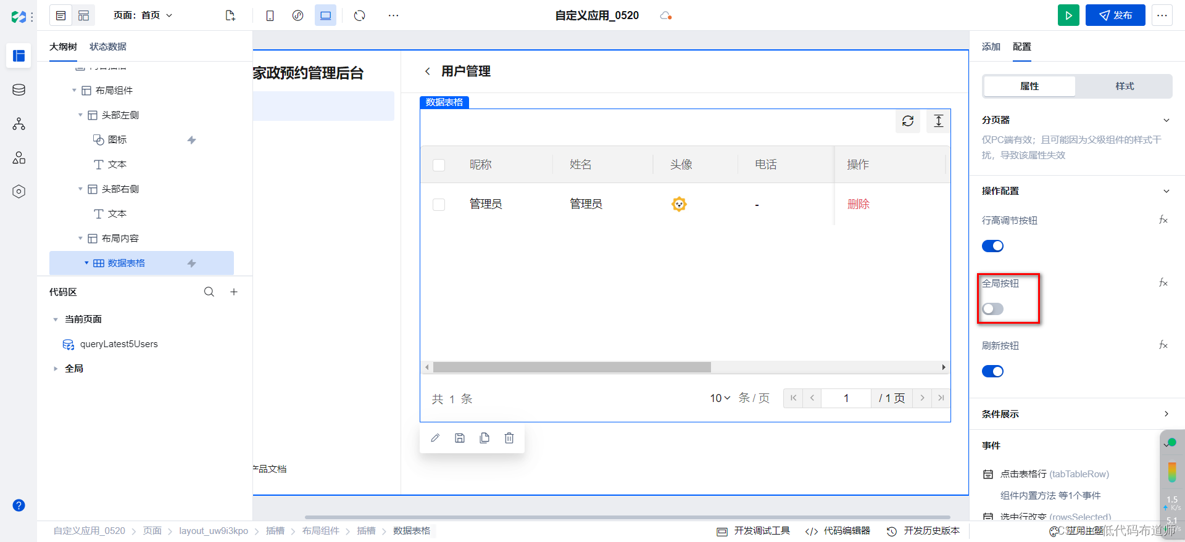Image resolution: width=1185 pixels, height=542 pixels.
Task: Click the fx icon for 行高调节按钮
Action: (x=1163, y=220)
